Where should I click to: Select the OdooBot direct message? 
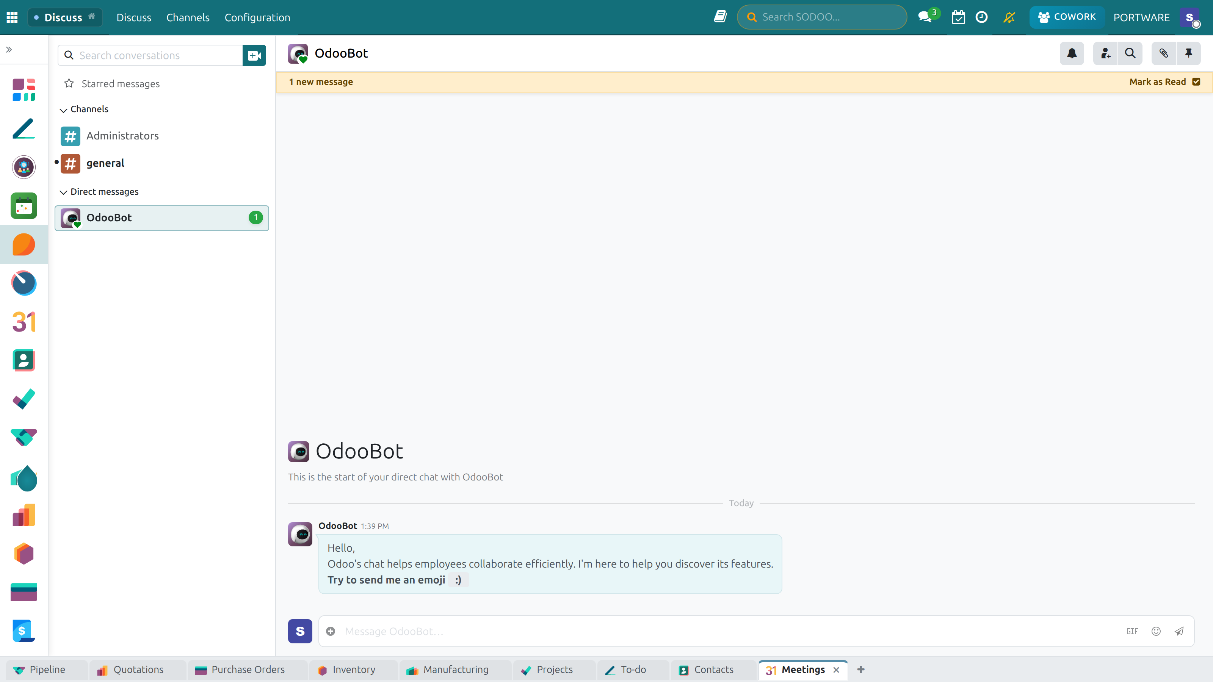(161, 218)
